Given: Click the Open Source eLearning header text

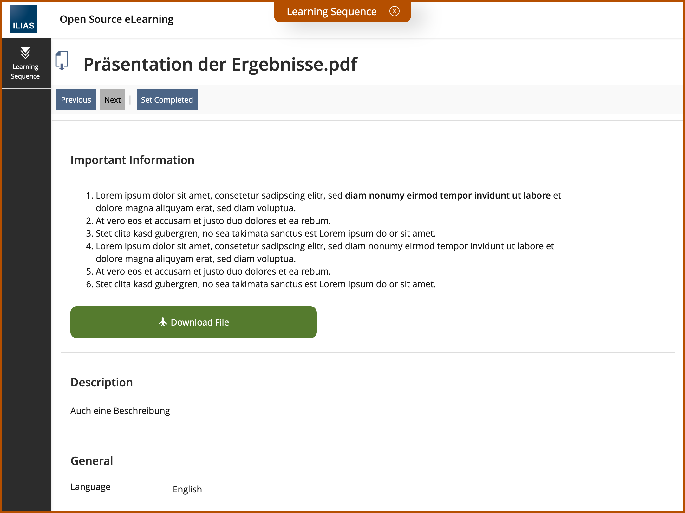Looking at the screenshot, I should [x=116, y=19].
